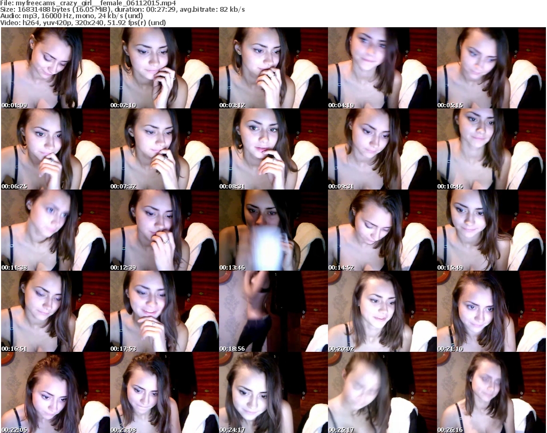Viewport: 547px width, 433px height.
Task: Click the 00:04:19 timestamp label
Action: 341,105
